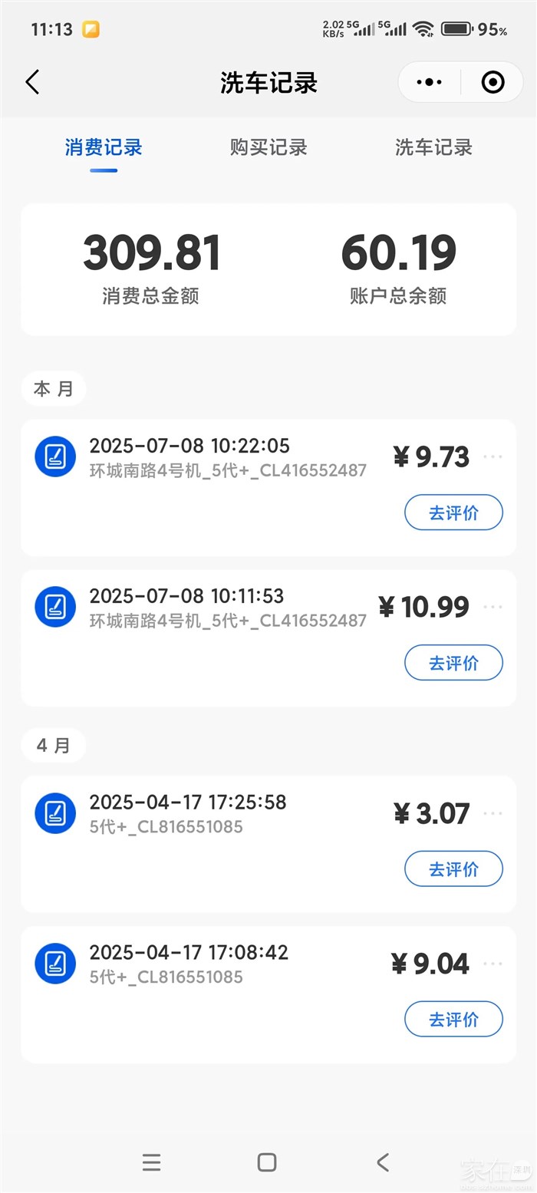Close mini program via circle target icon
The width and height of the screenshot is (537, 1193).
(x=493, y=82)
